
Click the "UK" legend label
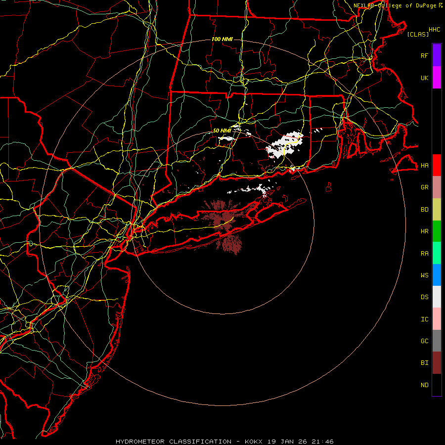[424, 78]
